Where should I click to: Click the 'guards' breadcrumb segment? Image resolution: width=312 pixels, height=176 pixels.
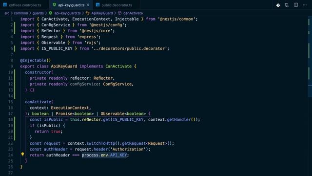coord(38,13)
